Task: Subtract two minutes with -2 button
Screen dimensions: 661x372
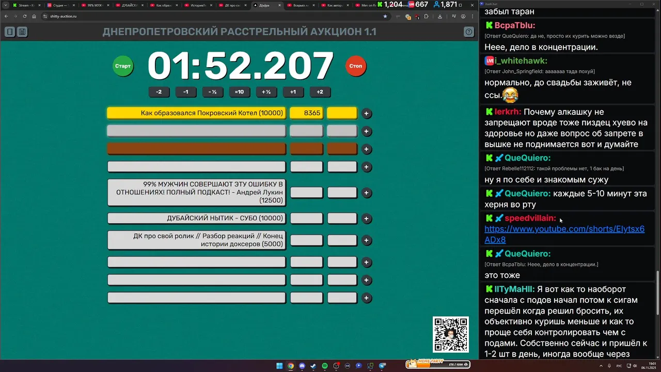Action: (159, 92)
